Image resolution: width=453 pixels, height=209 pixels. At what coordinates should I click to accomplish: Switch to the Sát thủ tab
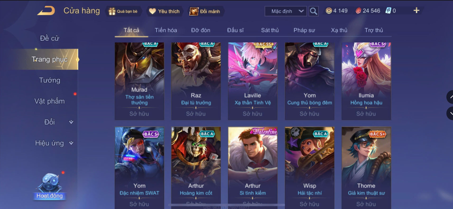270,30
